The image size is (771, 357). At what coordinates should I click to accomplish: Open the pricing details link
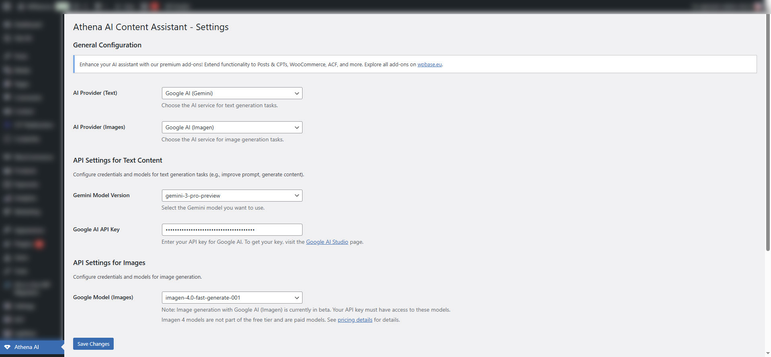point(355,320)
